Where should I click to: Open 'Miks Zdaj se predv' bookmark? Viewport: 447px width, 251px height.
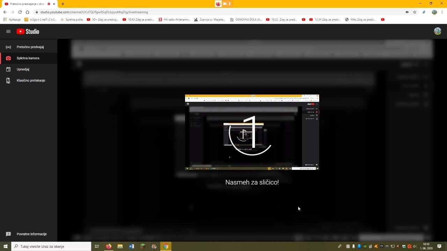(x=361, y=20)
